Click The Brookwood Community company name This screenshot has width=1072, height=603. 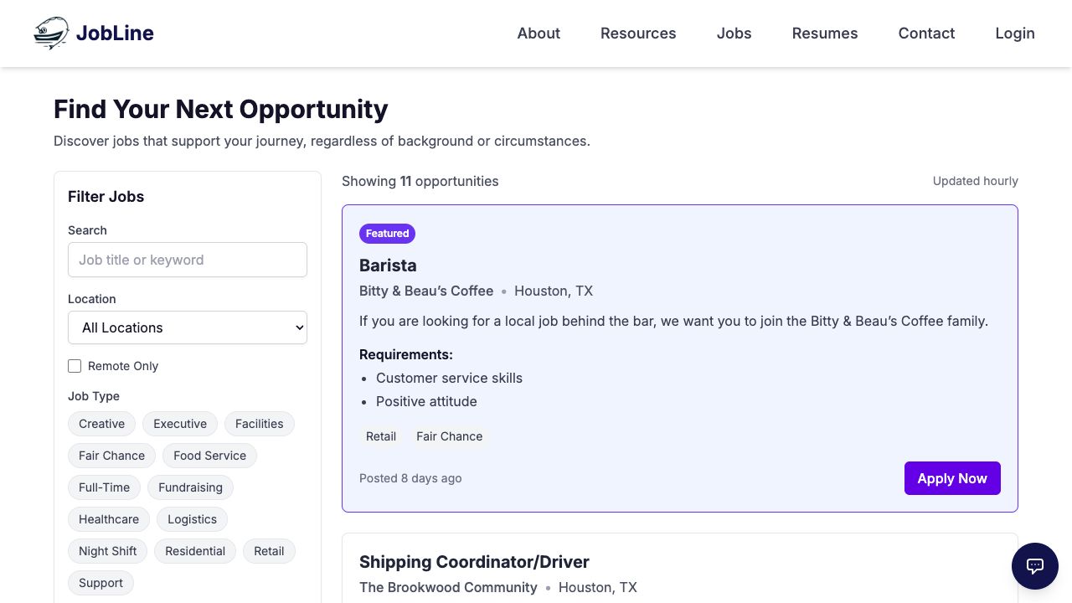(x=448, y=587)
